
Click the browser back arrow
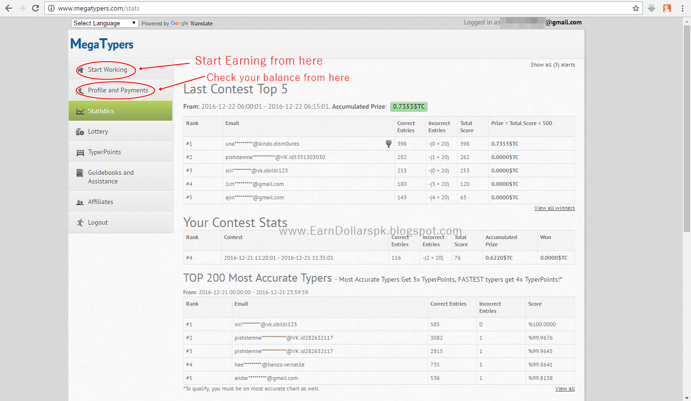pos(8,8)
